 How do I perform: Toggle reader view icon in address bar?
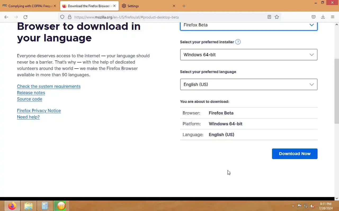(x=269, y=17)
